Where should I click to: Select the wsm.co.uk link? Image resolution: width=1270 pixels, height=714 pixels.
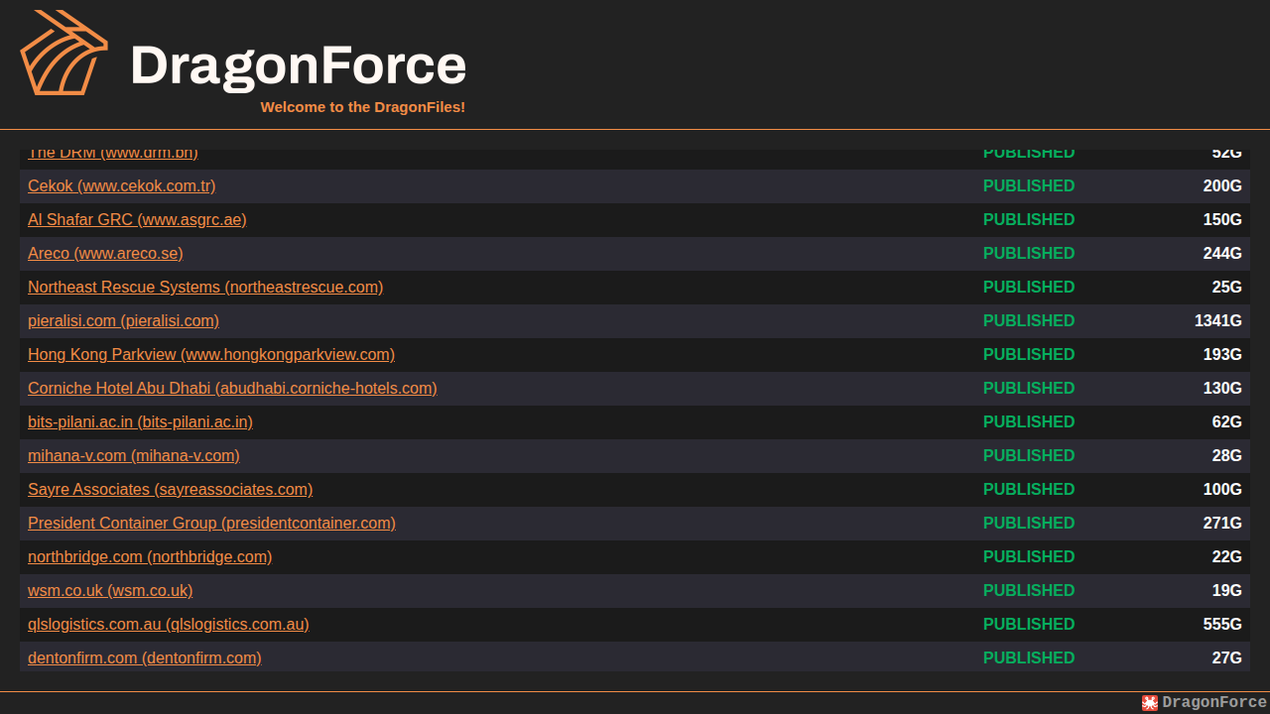click(110, 591)
